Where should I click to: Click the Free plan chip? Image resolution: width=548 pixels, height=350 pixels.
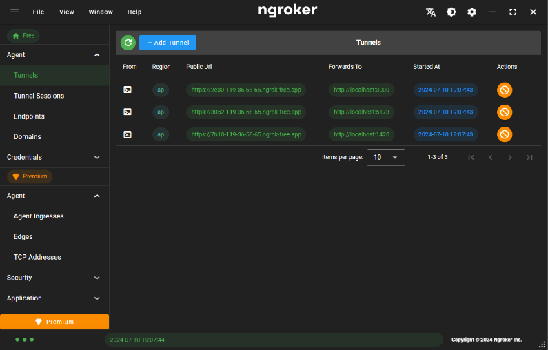click(x=23, y=36)
